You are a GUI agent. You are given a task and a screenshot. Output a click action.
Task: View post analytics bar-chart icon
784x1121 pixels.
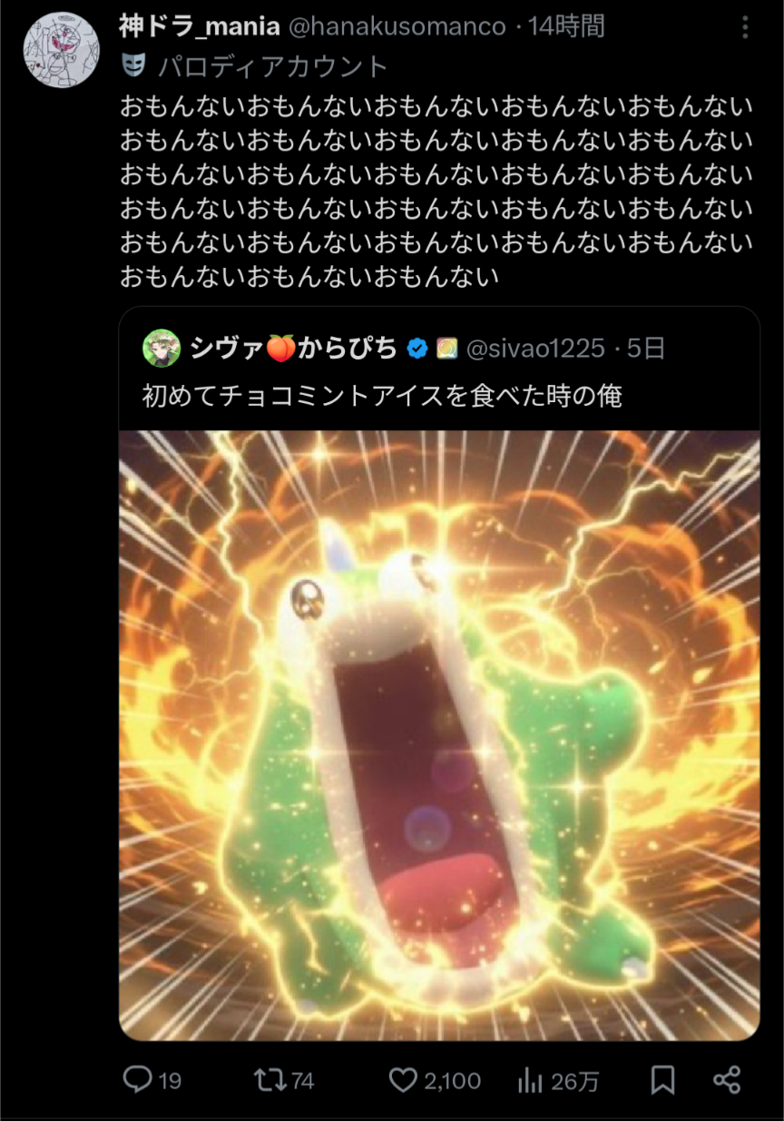pos(529,1080)
